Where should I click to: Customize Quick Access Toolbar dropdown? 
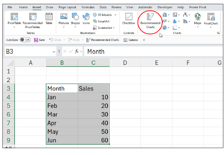click(x=144, y=40)
